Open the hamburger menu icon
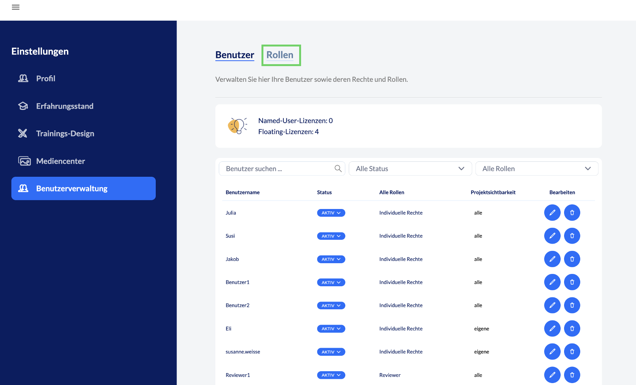 tap(16, 7)
